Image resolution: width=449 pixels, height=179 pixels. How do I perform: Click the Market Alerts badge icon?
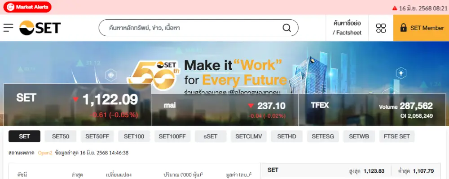11,7
